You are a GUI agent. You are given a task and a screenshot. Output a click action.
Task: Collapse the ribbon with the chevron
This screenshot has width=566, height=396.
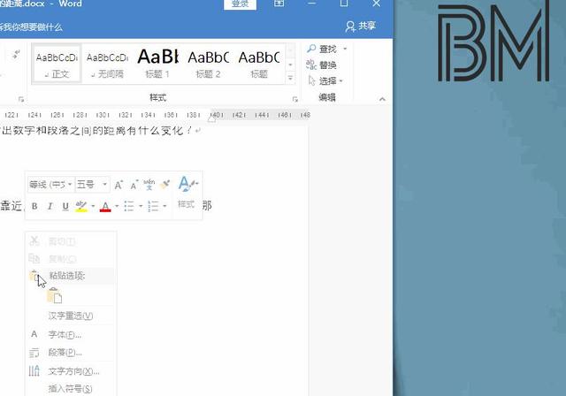tap(382, 99)
